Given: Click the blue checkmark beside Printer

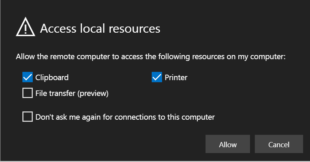Looking at the screenshot, I should 157,77.
